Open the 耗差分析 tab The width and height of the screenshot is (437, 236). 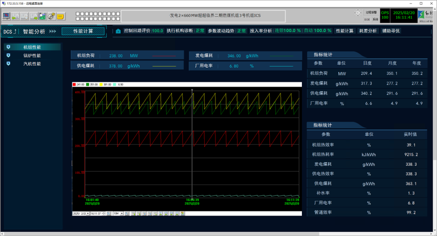pyautogui.click(x=368, y=31)
